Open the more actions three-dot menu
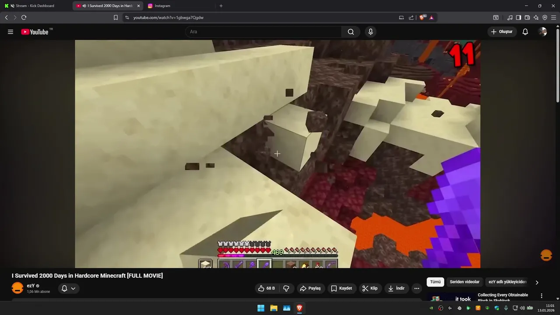The image size is (560, 315). point(416,288)
